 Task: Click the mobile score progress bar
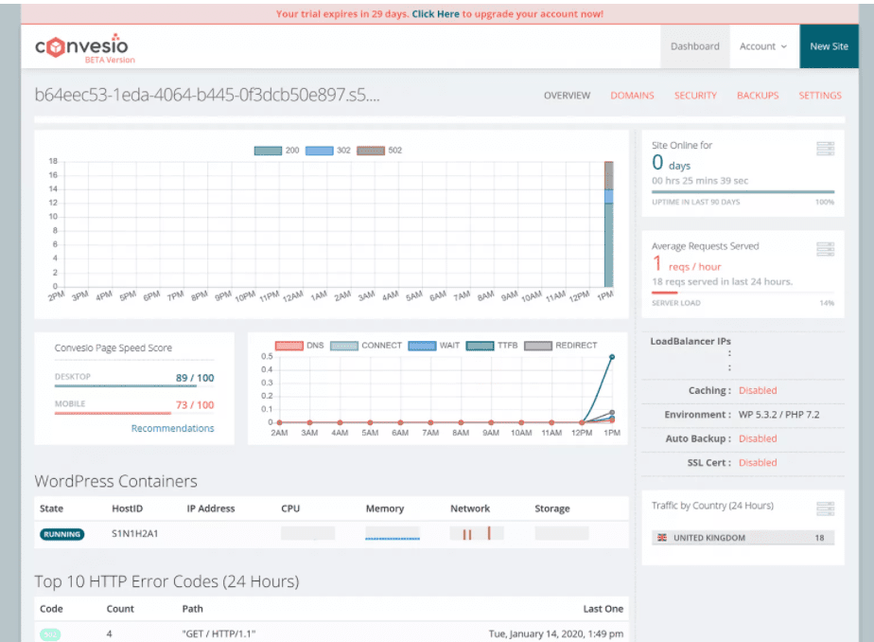[x=134, y=413]
